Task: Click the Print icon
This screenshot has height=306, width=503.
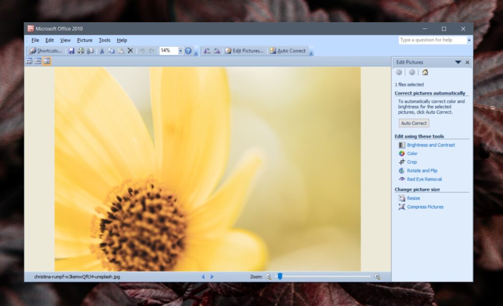Action: point(80,51)
